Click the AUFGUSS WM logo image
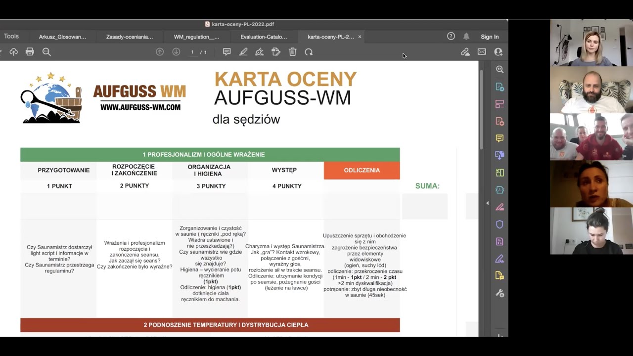Viewport: 633px width, 356px height. coord(51,98)
